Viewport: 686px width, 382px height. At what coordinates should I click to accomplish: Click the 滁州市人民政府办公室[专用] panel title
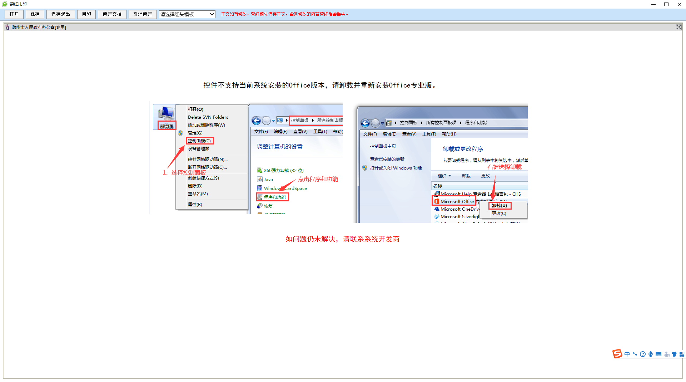coord(39,28)
